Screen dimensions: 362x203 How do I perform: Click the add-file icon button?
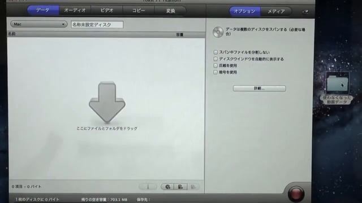[x=180, y=187]
